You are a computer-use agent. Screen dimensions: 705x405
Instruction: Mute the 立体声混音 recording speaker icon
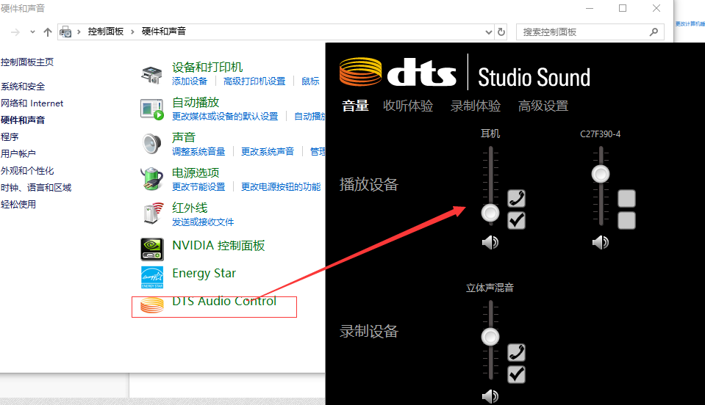tap(490, 396)
